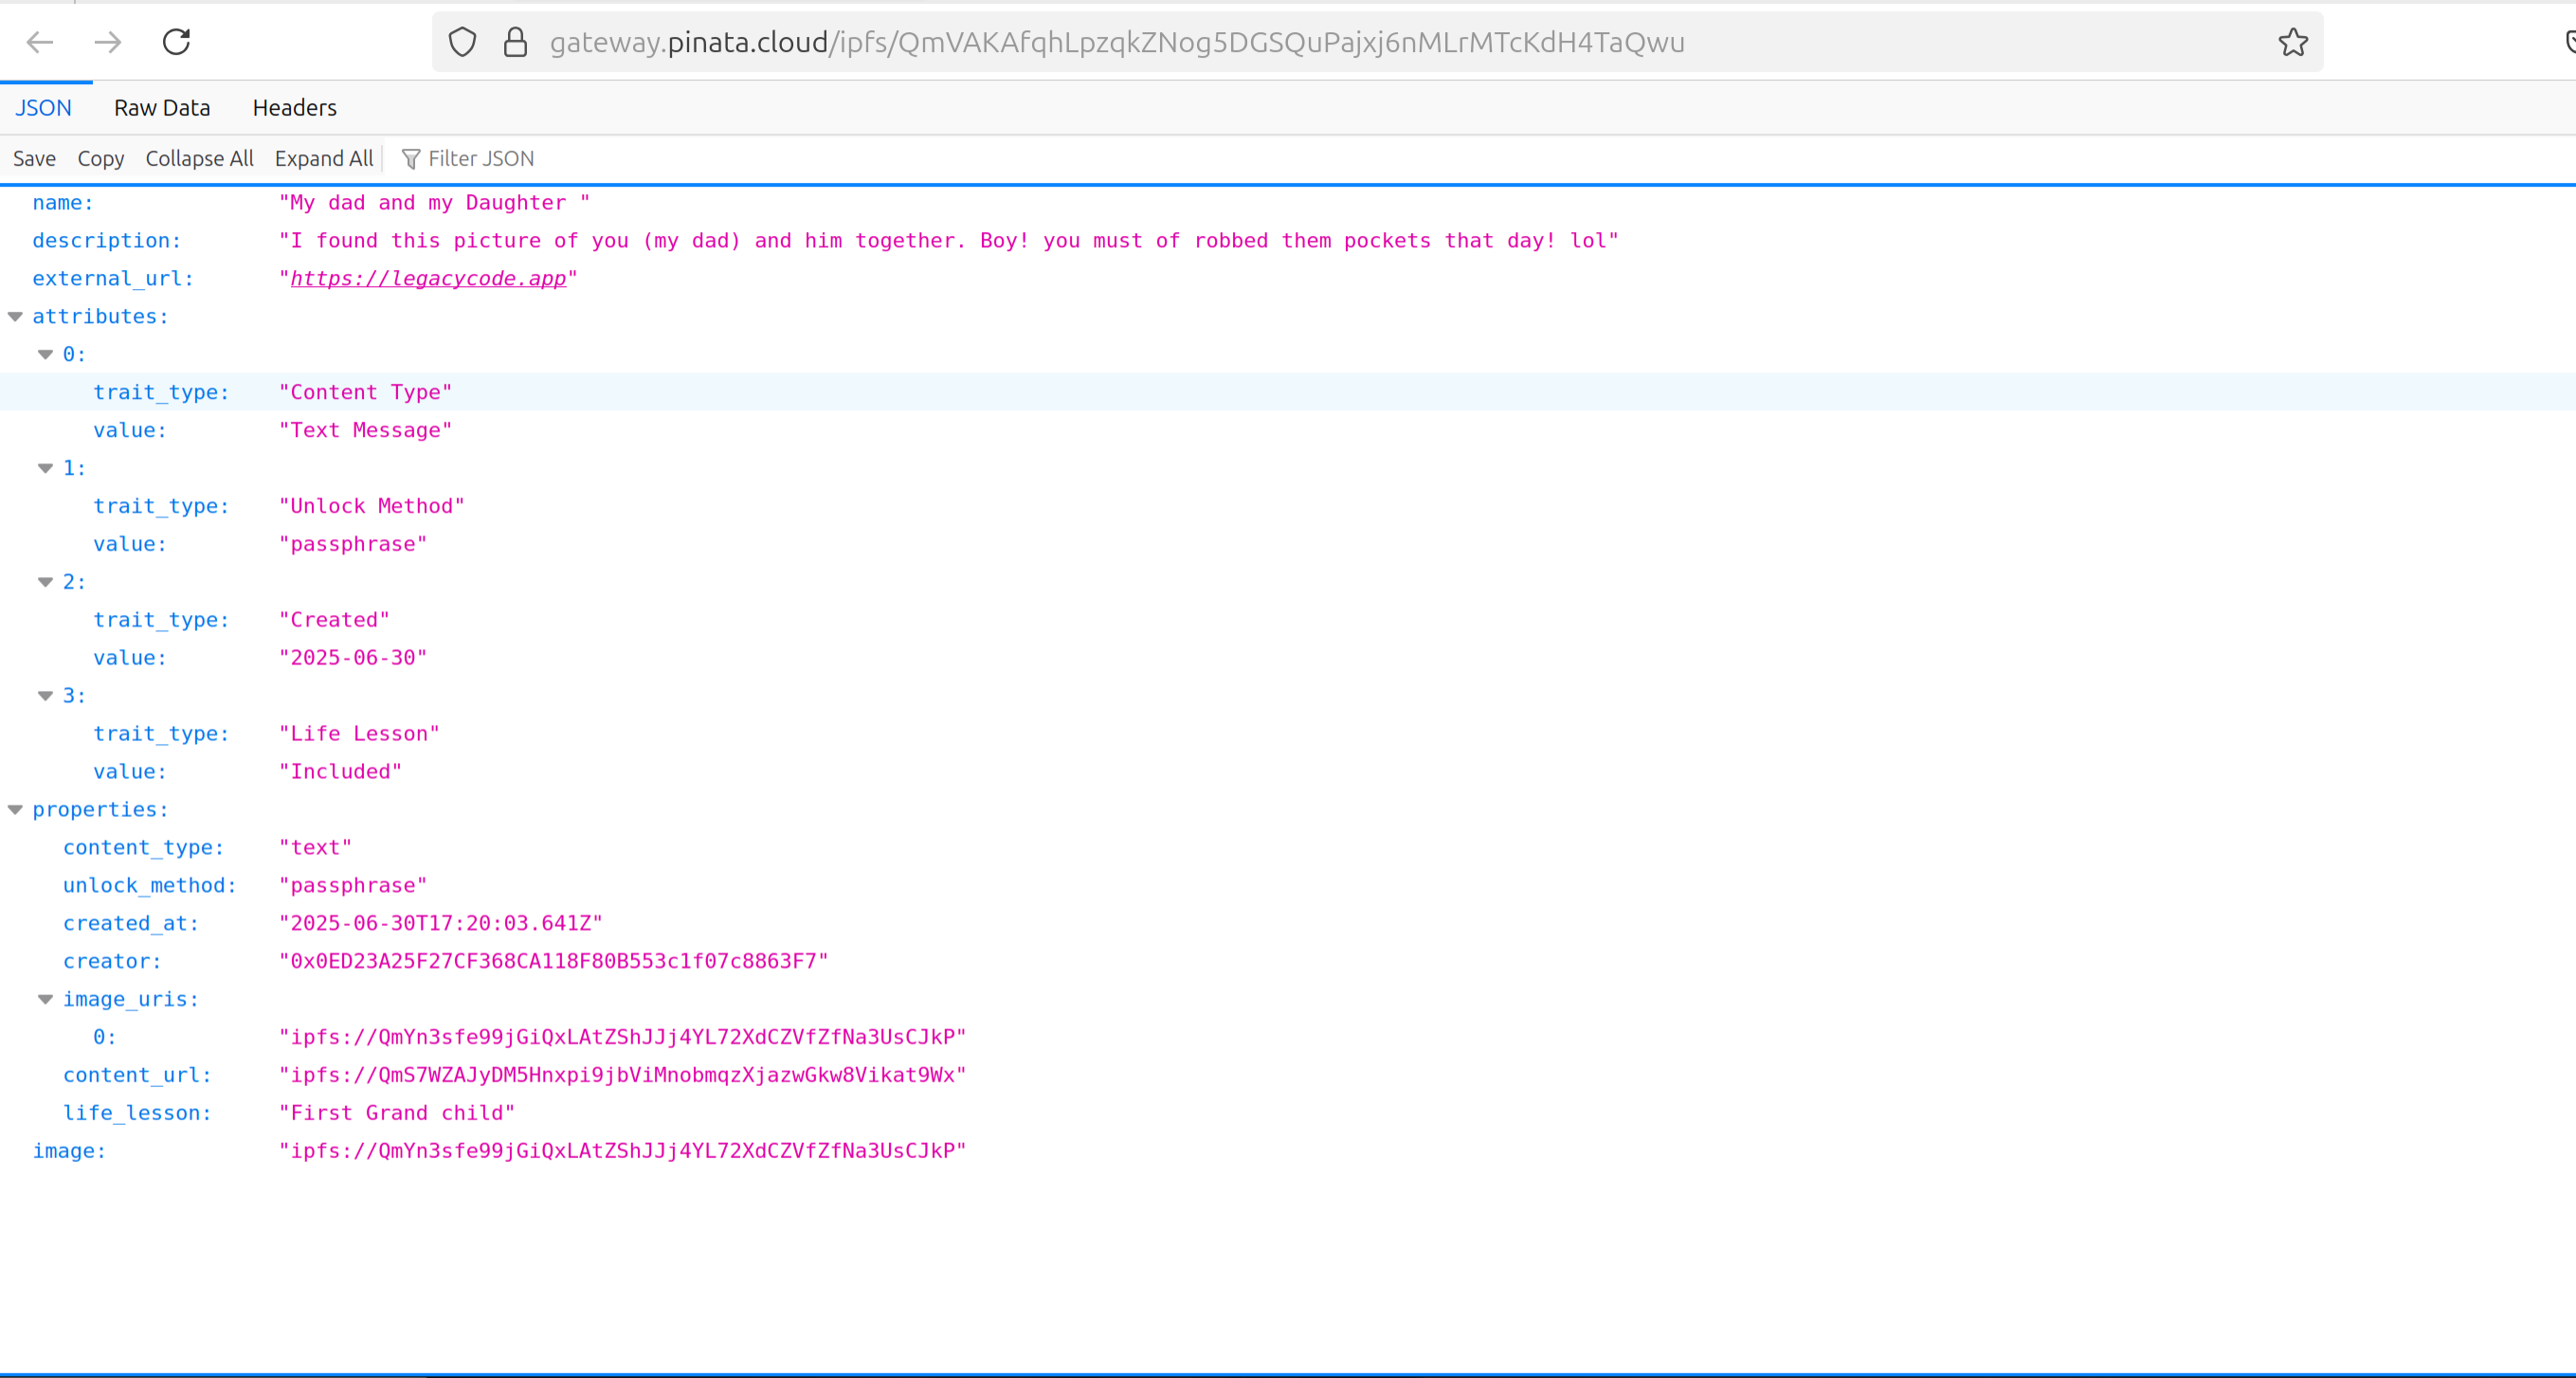
Task: Open tracking protection shield icon
Action: coord(462,42)
